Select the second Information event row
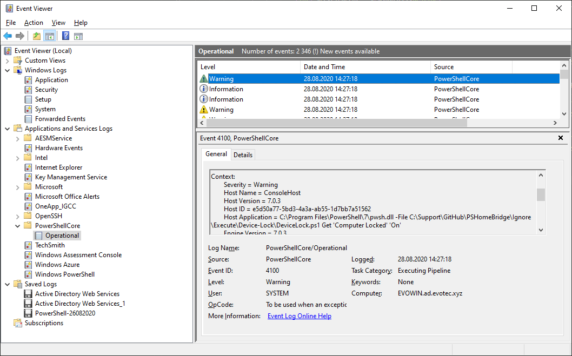 (226, 99)
